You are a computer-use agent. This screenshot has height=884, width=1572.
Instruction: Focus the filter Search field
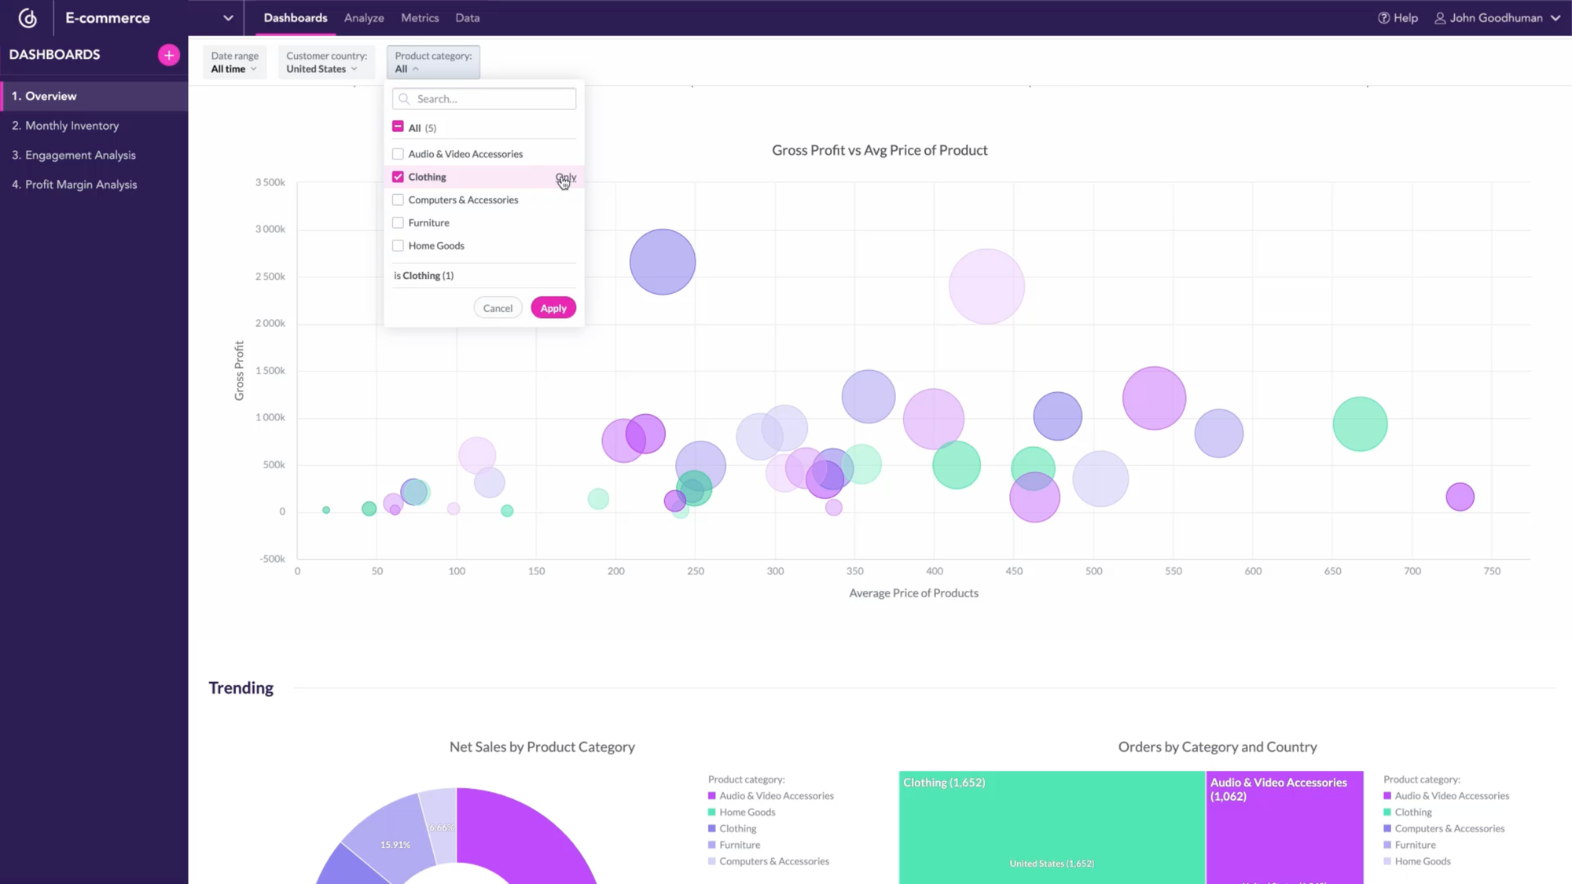[484, 99]
